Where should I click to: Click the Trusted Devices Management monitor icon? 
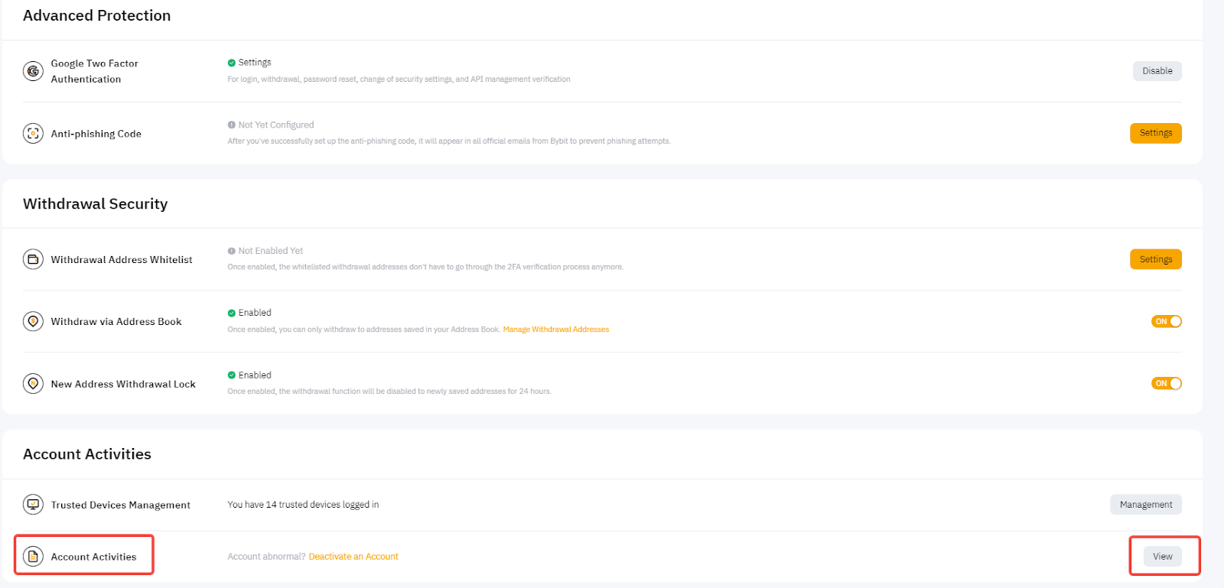coord(33,505)
